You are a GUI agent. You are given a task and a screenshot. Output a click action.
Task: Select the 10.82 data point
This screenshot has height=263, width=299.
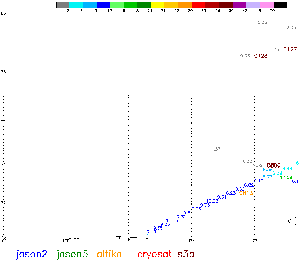coord(248,185)
